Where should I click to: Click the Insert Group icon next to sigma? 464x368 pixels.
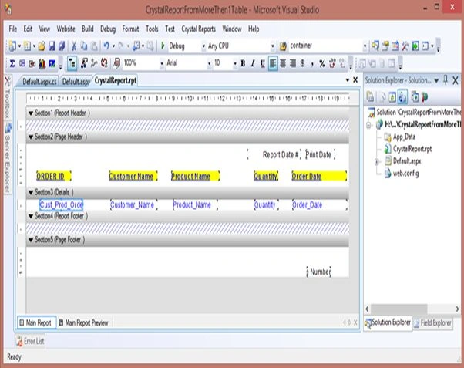pyautogui.click(x=22, y=63)
